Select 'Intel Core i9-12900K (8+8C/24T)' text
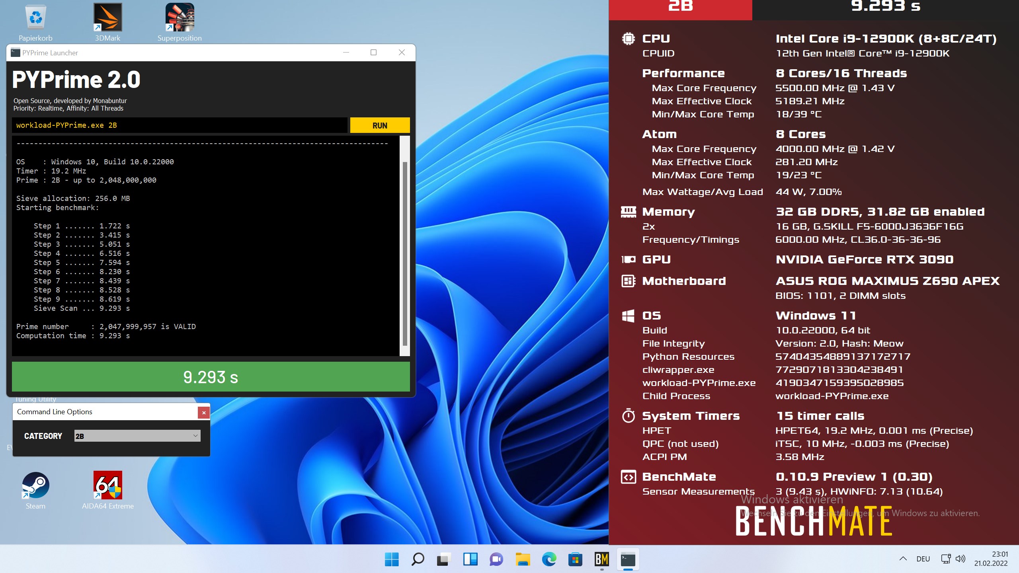The height and width of the screenshot is (573, 1019). pyautogui.click(x=886, y=39)
